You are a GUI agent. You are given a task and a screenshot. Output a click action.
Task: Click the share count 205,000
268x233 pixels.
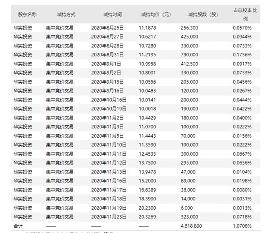pyautogui.click(x=189, y=82)
